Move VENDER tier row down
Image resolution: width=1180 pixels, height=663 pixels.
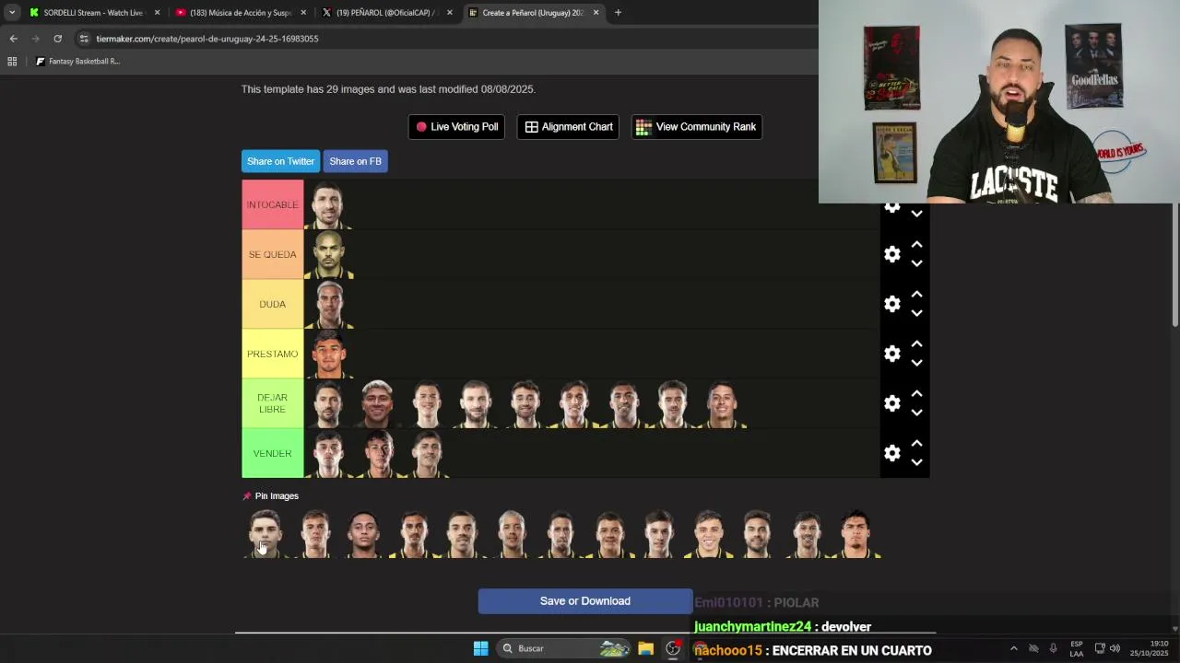click(x=916, y=462)
